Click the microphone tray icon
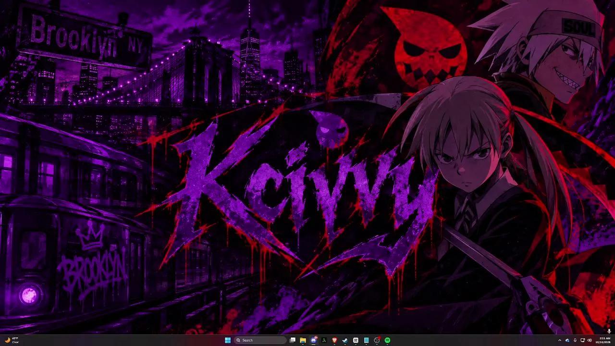The height and width of the screenshot is (346, 615). tap(575, 340)
